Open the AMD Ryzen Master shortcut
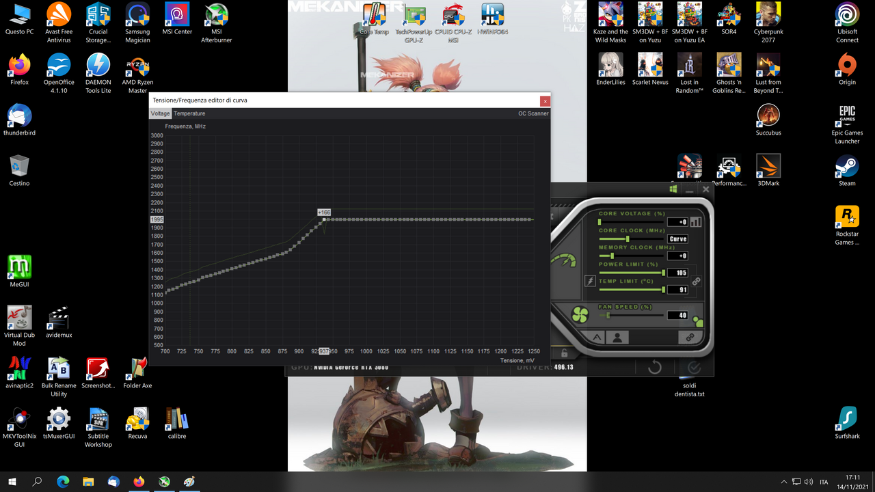875x492 pixels. coord(137,74)
